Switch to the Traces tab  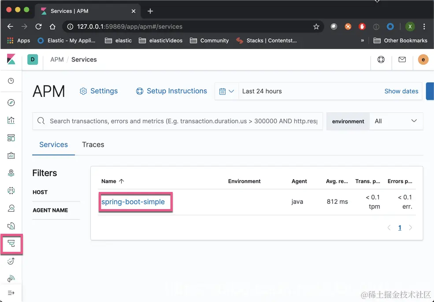tap(93, 145)
